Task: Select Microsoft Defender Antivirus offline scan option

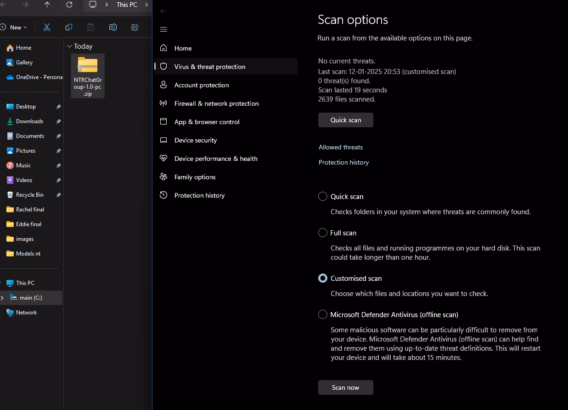Action: pos(323,314)
